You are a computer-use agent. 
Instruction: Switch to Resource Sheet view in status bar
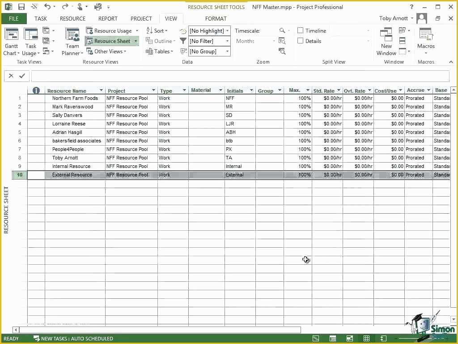click(367, 339)
